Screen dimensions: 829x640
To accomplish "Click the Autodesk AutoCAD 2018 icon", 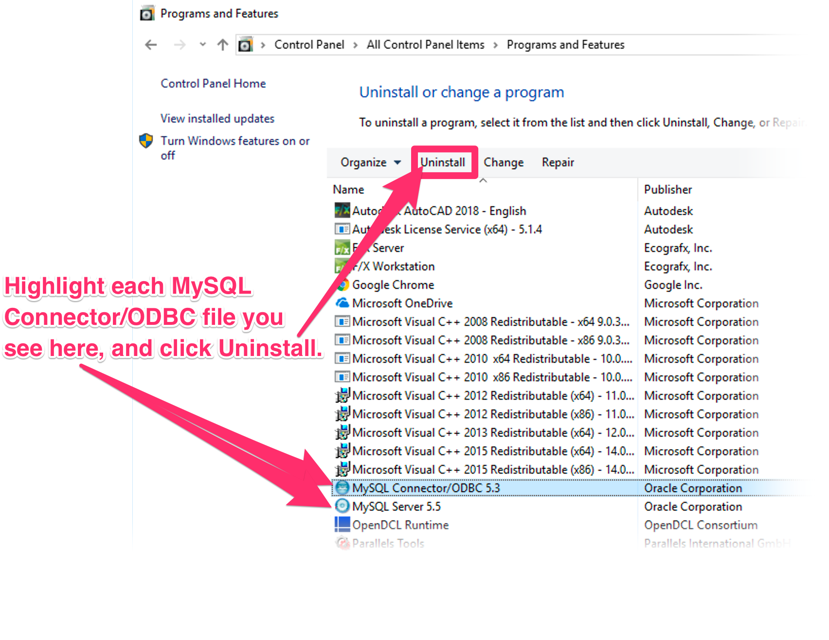I will click(342, 211).
